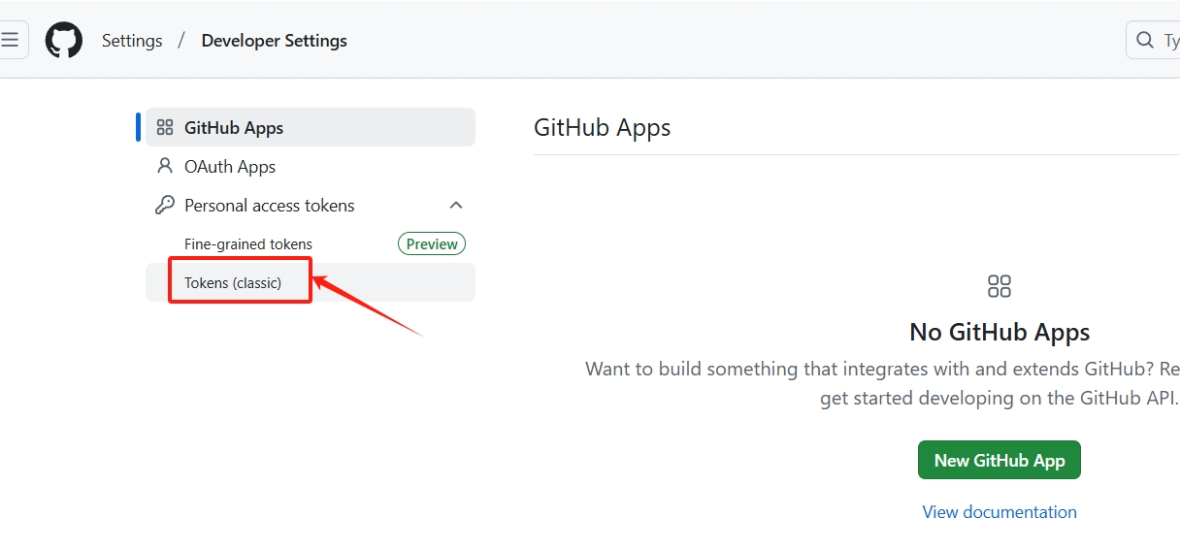Select Tokens (classic)
Screen dimensions: 1180x550
pos(233,283)
